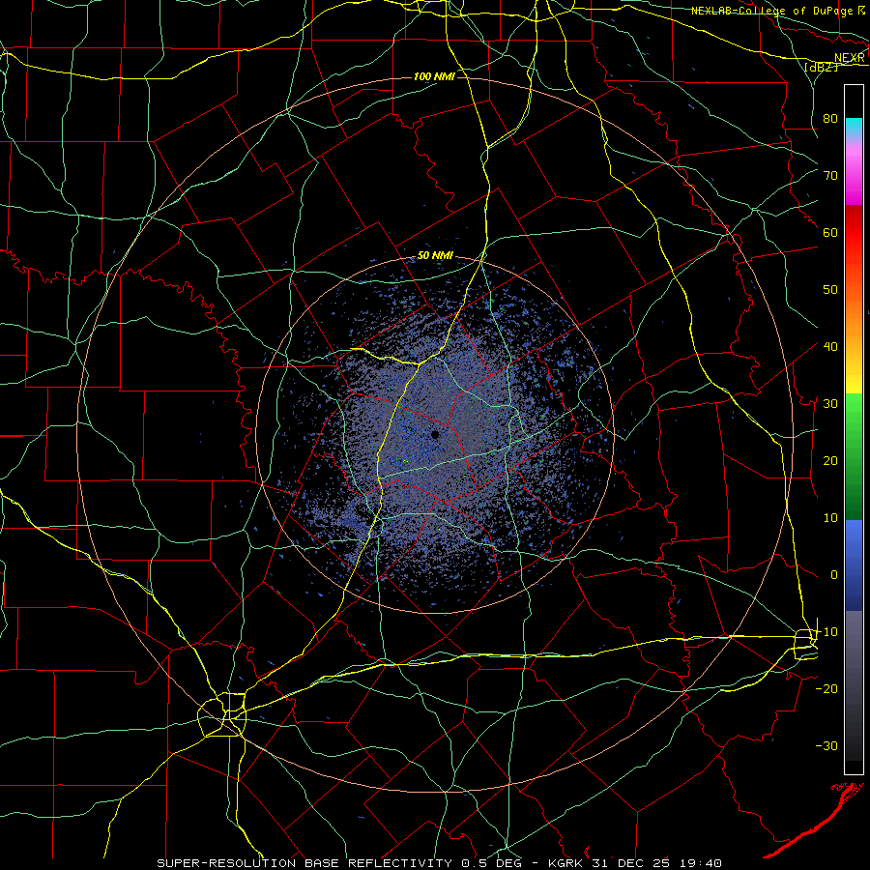This screenshot has width=870, height=870.
Task: Click the KGRK station identifier in the caption
Action: 567,863
